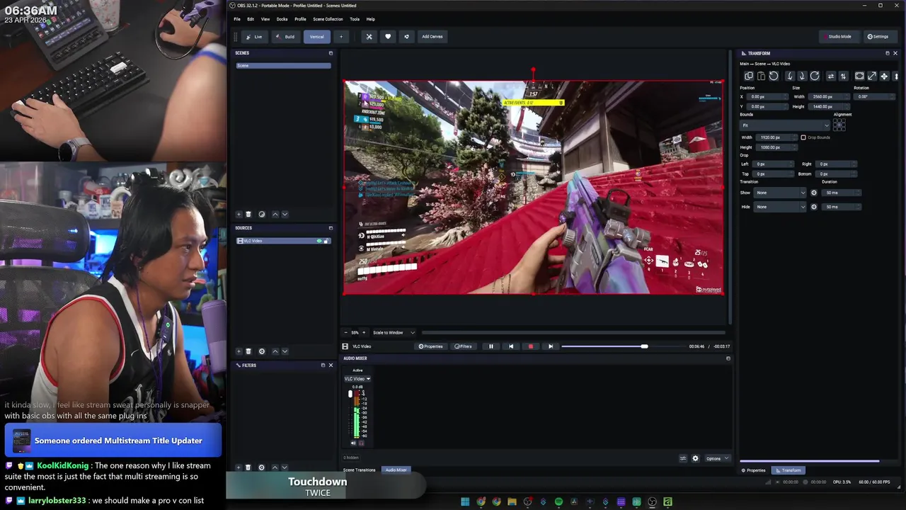Open the audio mixer Options dropdown
Image resolution: width=906 pixels, height=510 pixels.
(x=716, y=458)
